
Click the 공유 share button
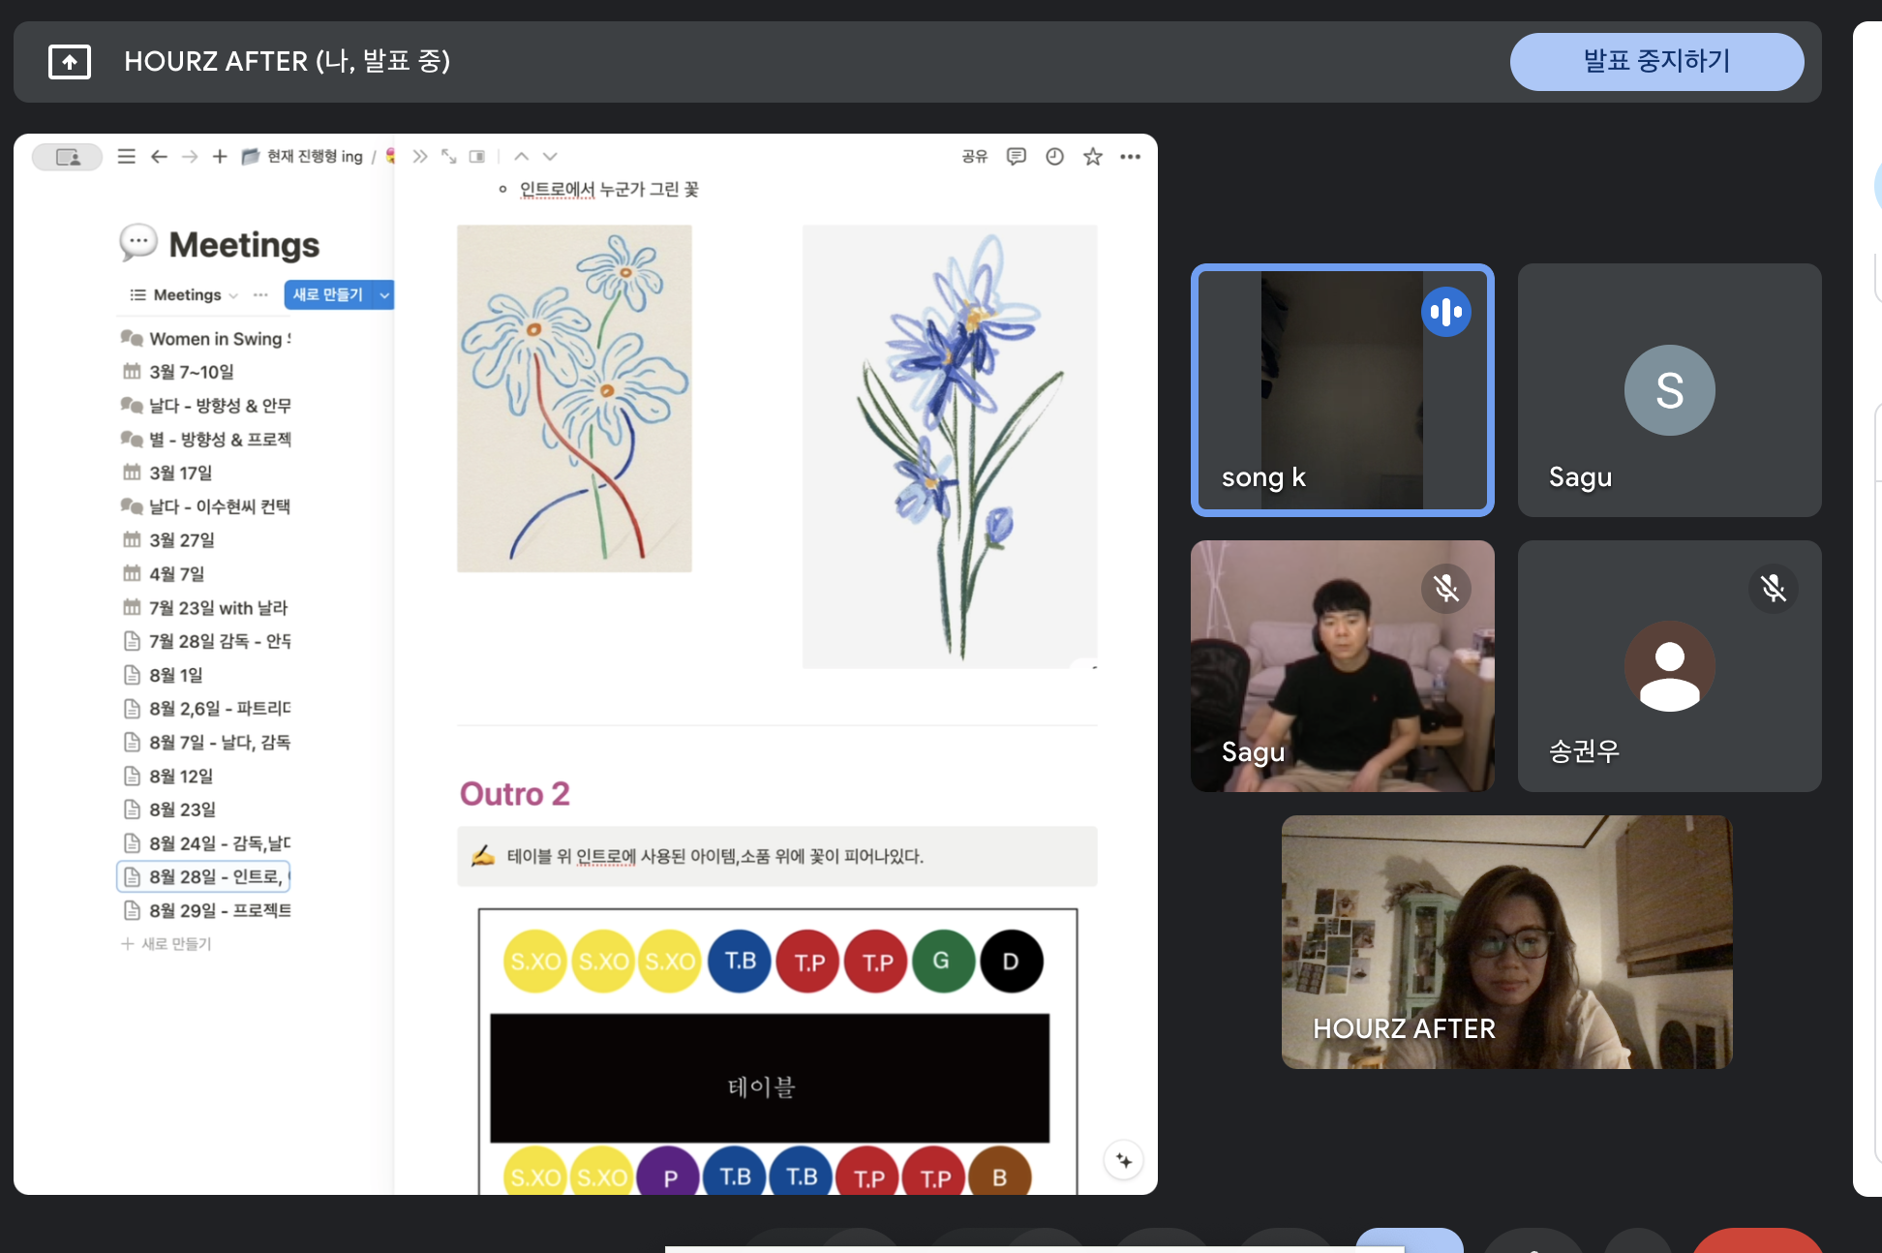click(x=974, y=157)
